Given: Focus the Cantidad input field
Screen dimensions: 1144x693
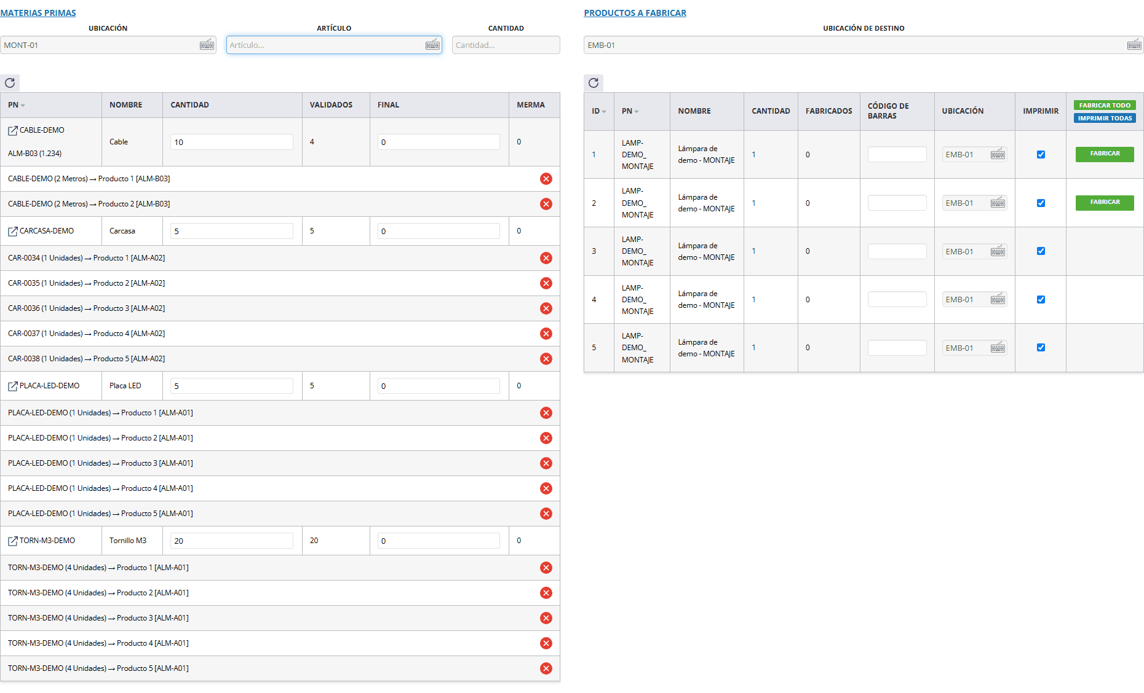Looking at the screenshot, I should coord(506,45).
